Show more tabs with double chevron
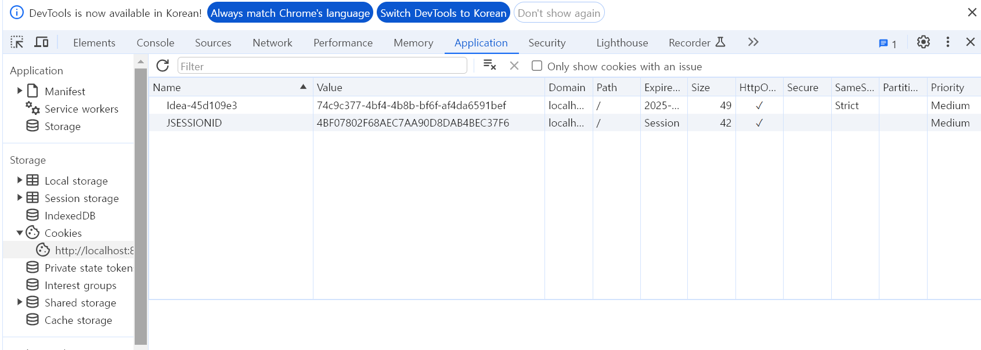The width and height of the screenshot is (981, 350). 753,42
